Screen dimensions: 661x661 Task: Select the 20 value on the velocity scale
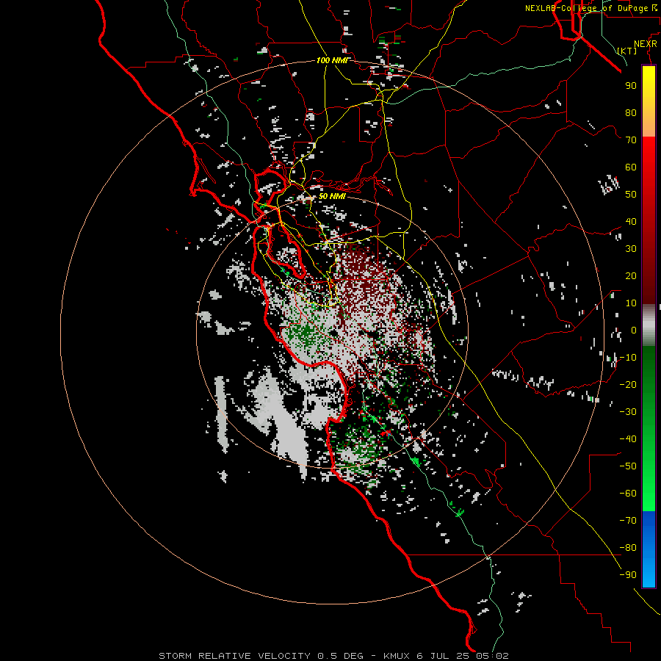coord(631,275)
